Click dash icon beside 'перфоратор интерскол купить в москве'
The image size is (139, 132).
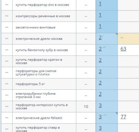(7, 106)
